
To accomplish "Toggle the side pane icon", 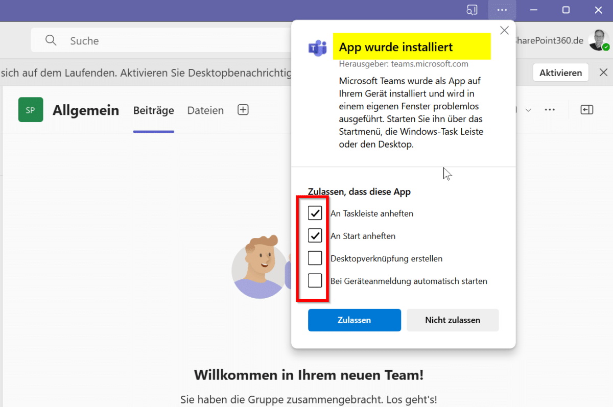I will [586, 110].
